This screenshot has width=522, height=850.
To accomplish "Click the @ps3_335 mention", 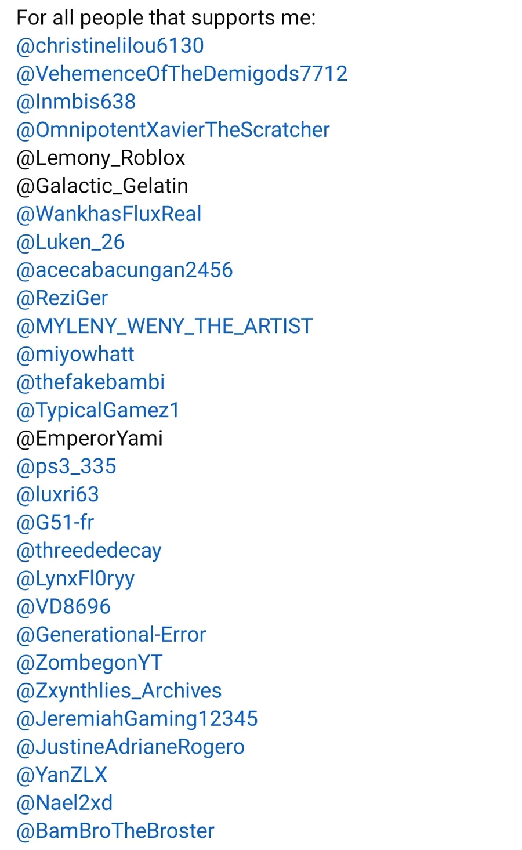I will coord(66,466).
